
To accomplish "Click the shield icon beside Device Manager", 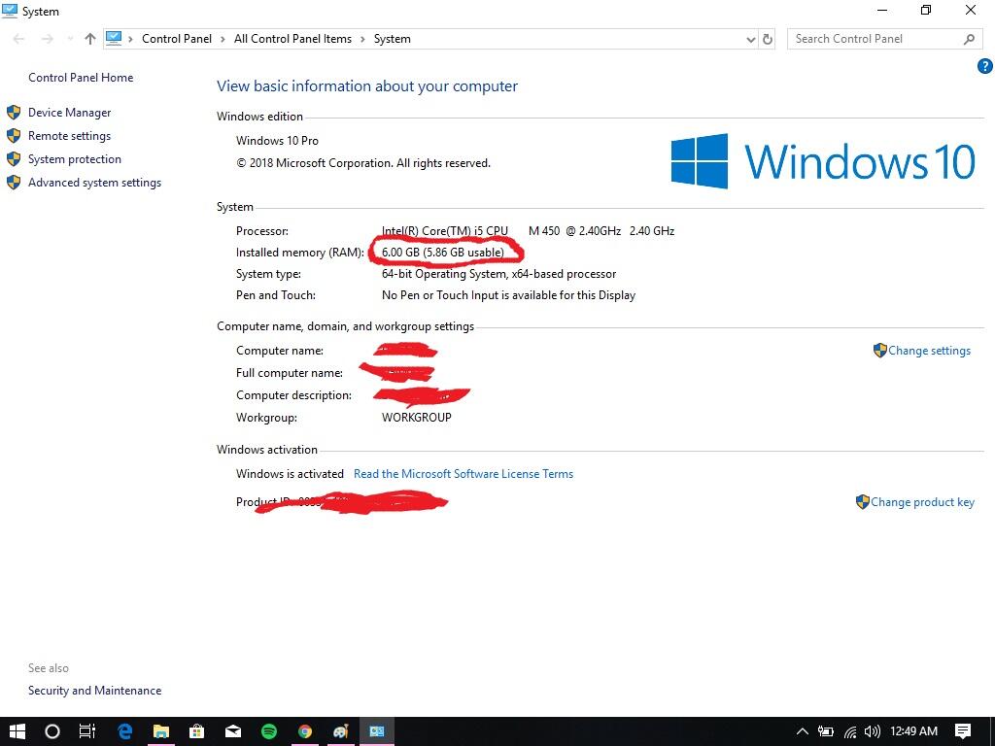I will click(14, 113).
